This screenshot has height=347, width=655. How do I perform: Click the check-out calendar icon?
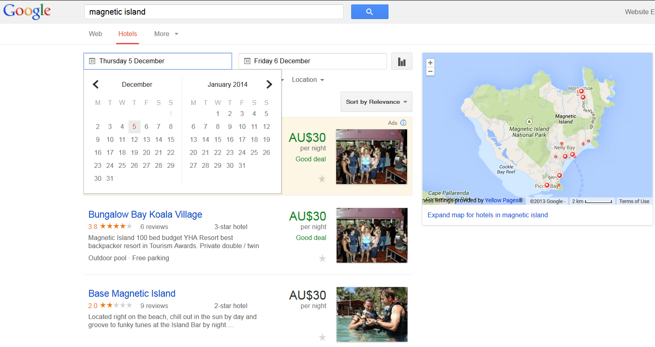point(247,61)
